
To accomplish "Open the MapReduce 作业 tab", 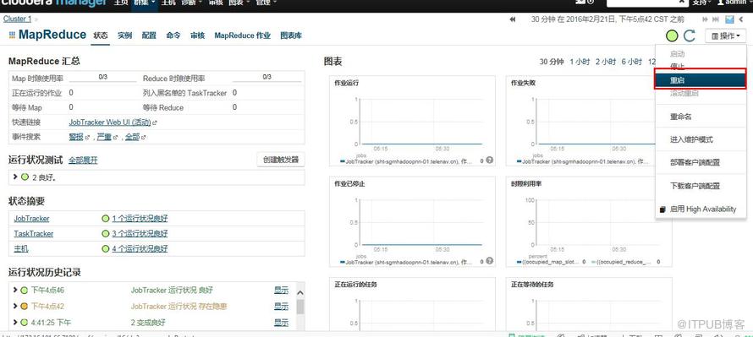I will [x=243, y=35].
